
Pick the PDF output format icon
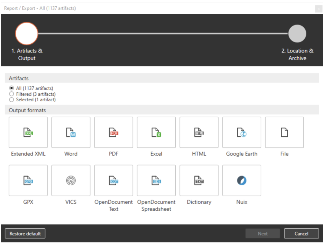coord(114,132)
